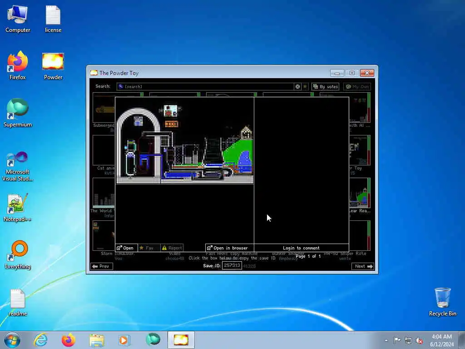Launch Supermium from the taskbar
The image size is (465, 349).
point(153,340)
